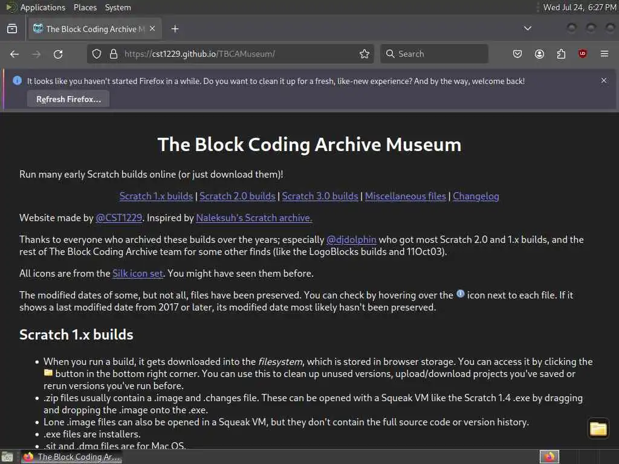
Task: Bookmark this page with the star icon
Action: 365,54
